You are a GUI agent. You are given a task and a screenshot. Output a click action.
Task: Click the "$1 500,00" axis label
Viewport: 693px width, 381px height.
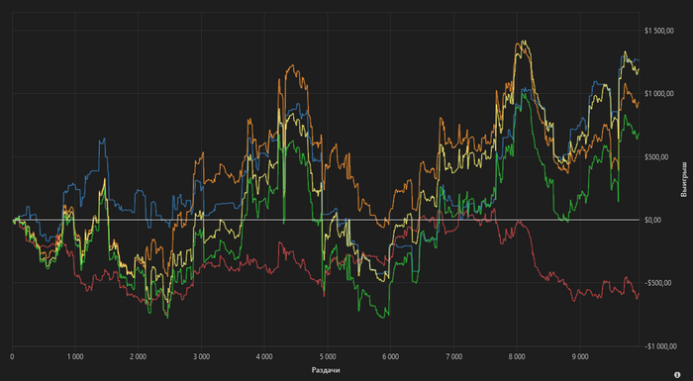pos(659,31)
